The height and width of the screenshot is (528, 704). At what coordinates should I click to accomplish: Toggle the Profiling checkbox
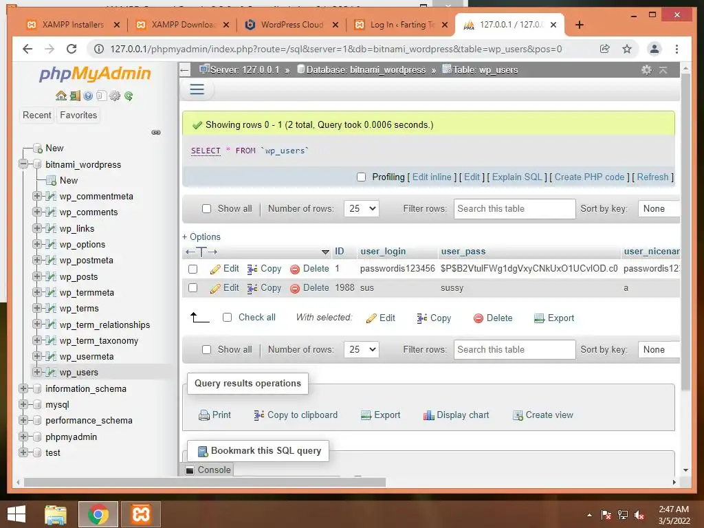pos(361,177)
